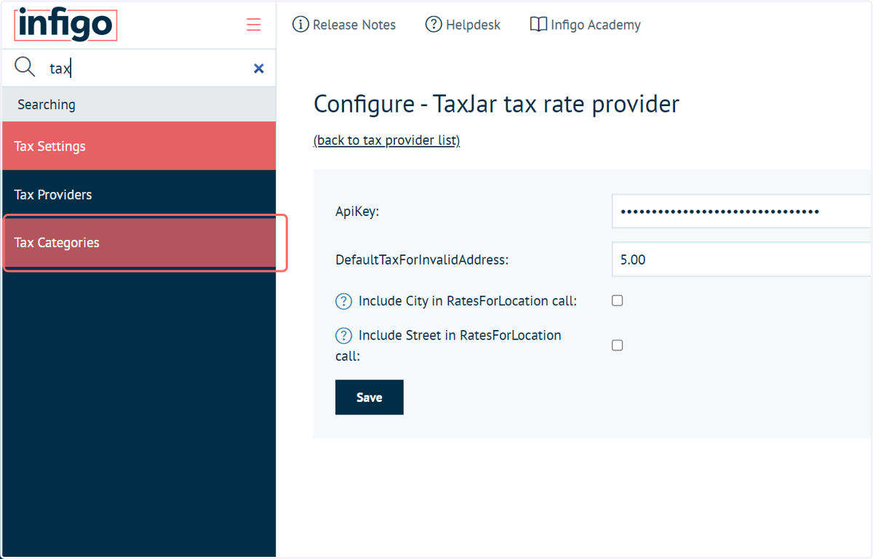
Task: Click the Helpdesk question mark icon
Action: 434,24
